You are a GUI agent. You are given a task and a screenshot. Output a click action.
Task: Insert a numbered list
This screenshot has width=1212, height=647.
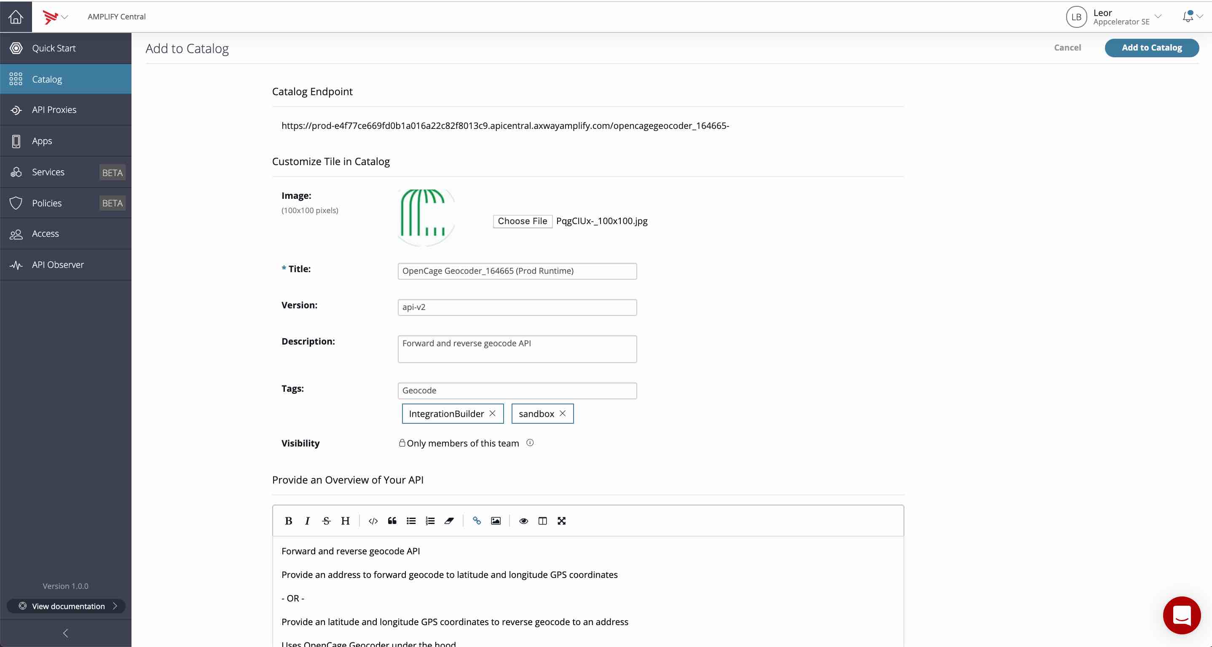(x=429, y=521)
